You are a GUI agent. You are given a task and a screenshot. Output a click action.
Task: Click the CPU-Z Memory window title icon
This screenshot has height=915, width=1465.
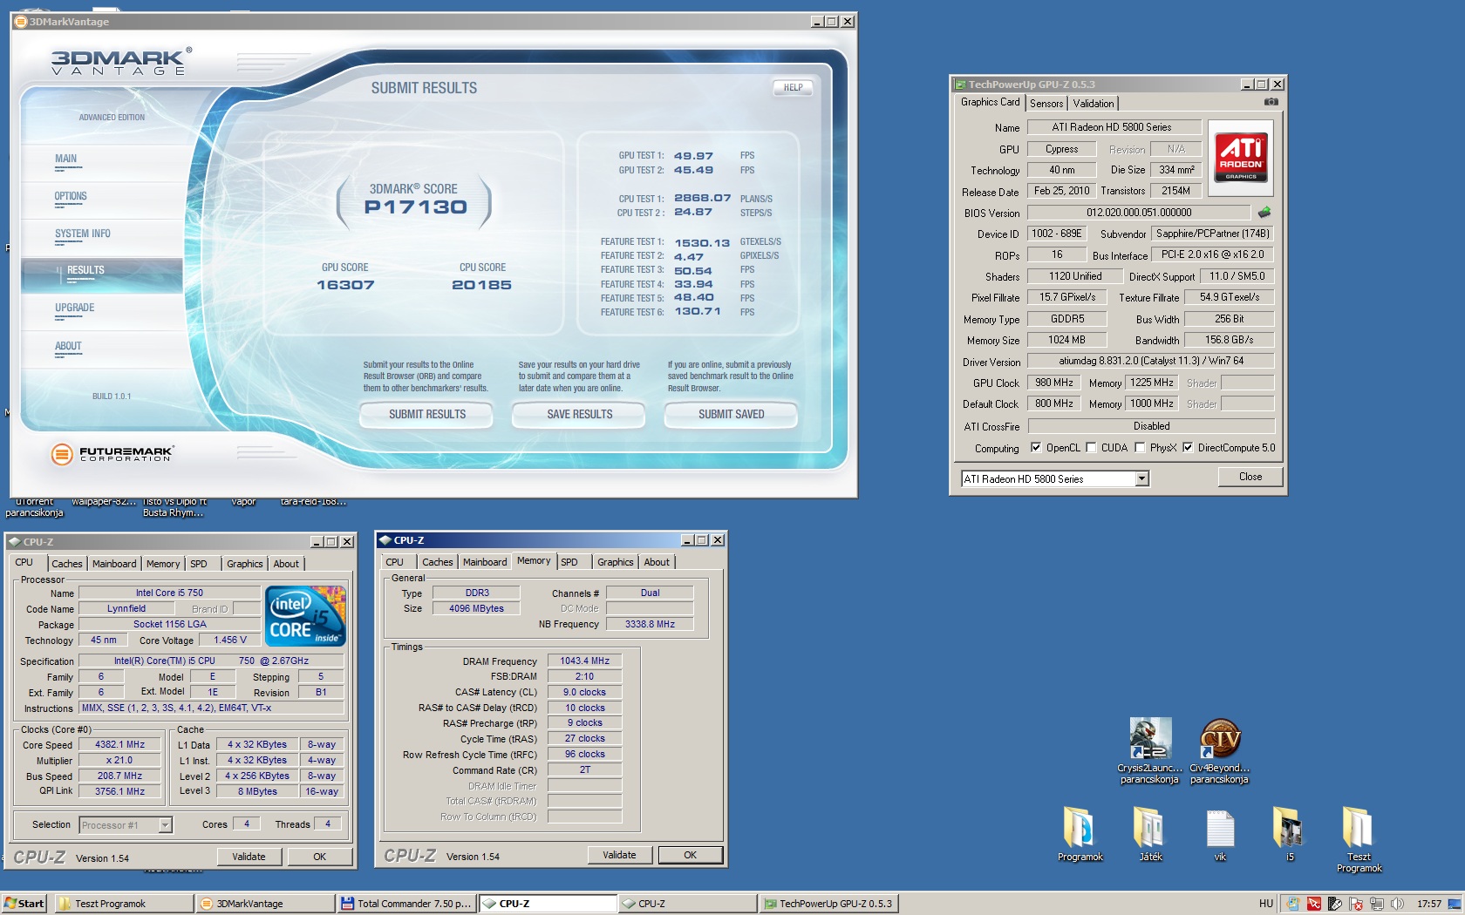click(385, 540)
